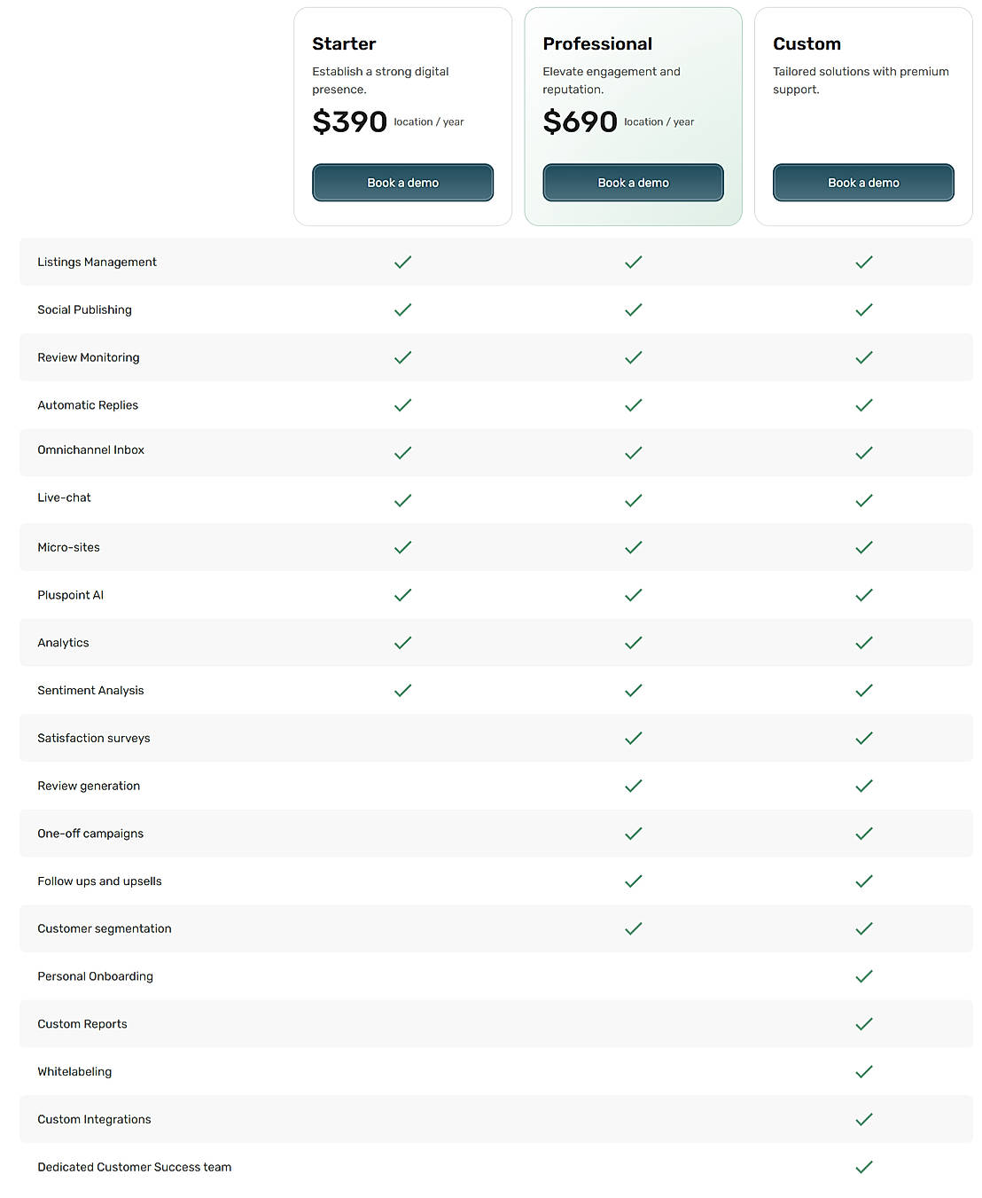Click Starter checkmark for Sentiment Analysis

coord(402,691)
